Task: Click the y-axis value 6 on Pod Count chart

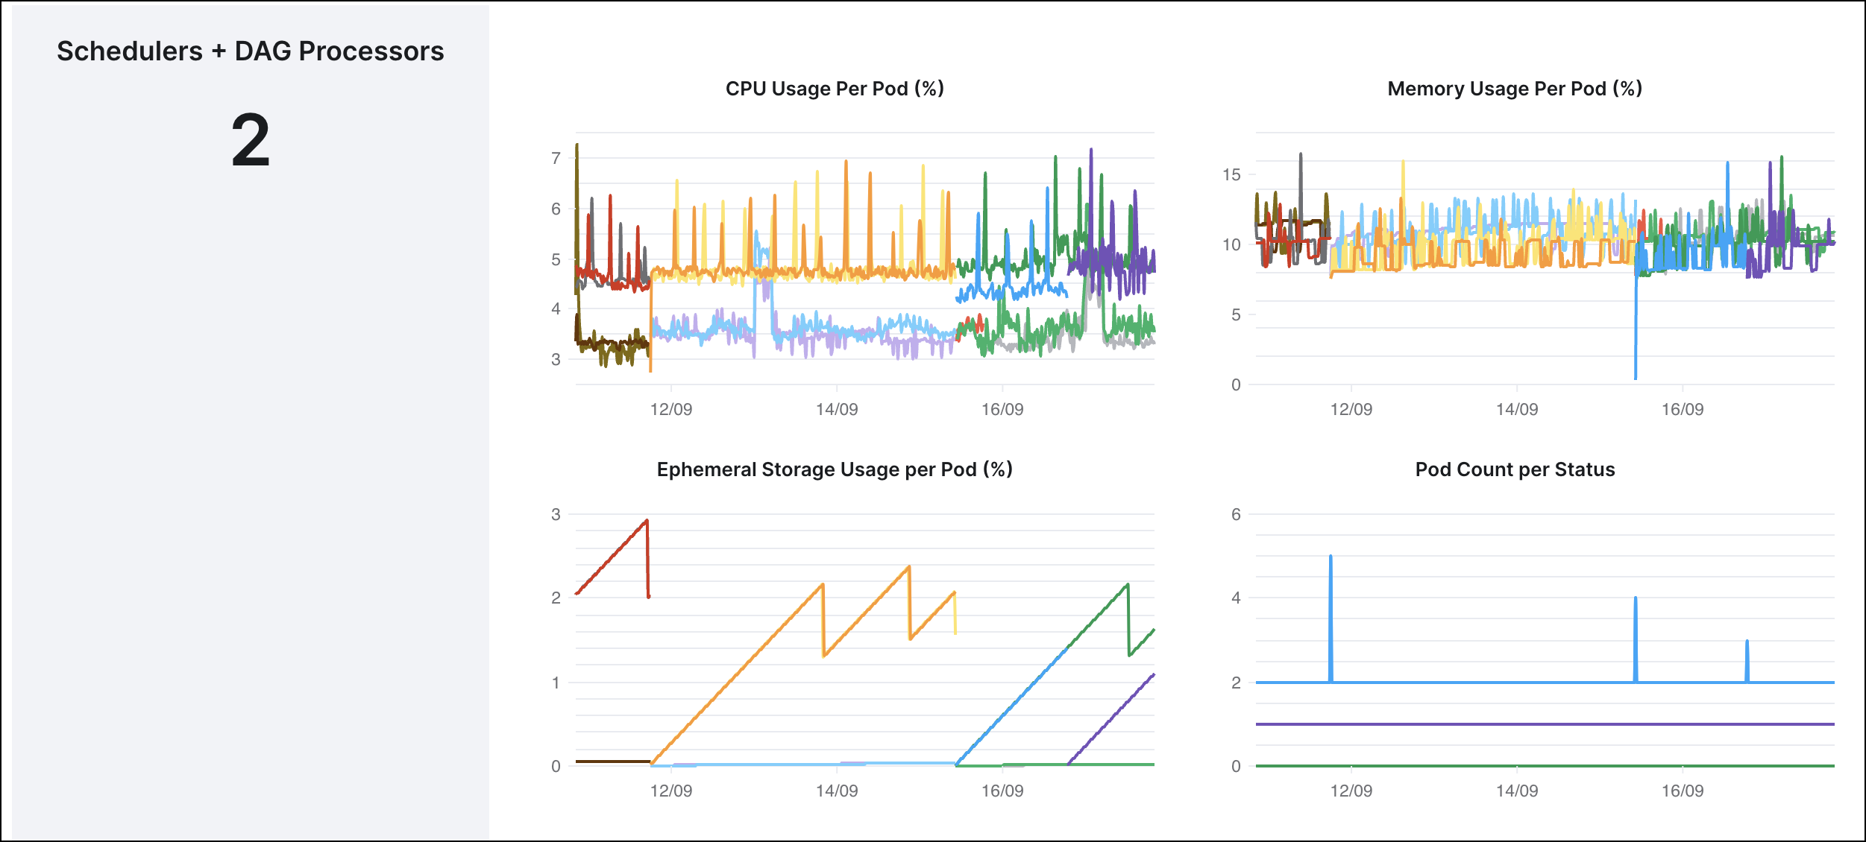Action: pos(1237,513)
